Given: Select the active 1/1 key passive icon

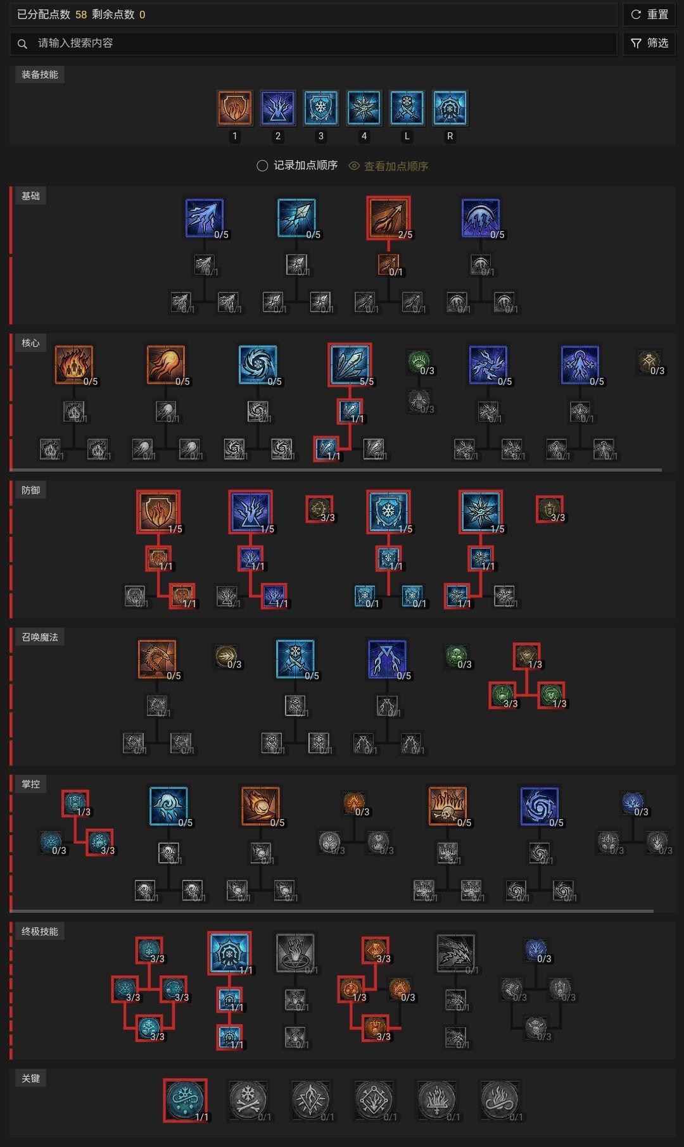Looking at the screenshot, I should pos(185,1100).
